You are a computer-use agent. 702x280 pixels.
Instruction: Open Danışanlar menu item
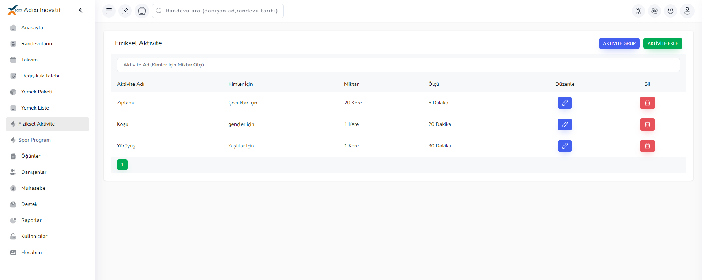(48, 172)
